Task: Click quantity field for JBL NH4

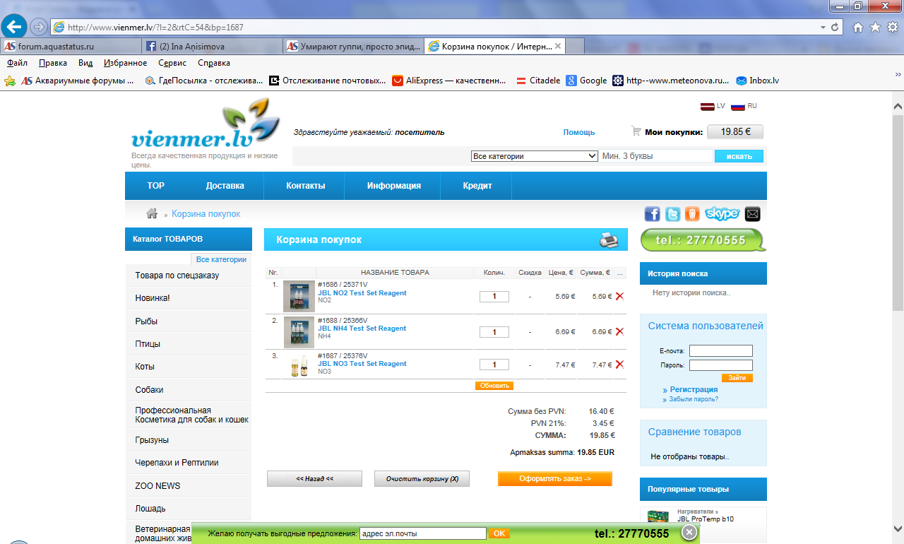Action: pyautogui.click(x=494, y=332)
